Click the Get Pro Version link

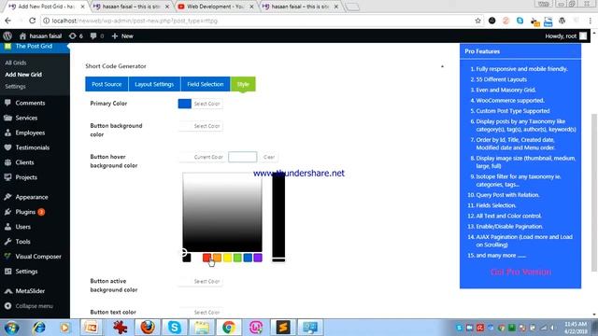pyautogui.click(x=520, y=272)
